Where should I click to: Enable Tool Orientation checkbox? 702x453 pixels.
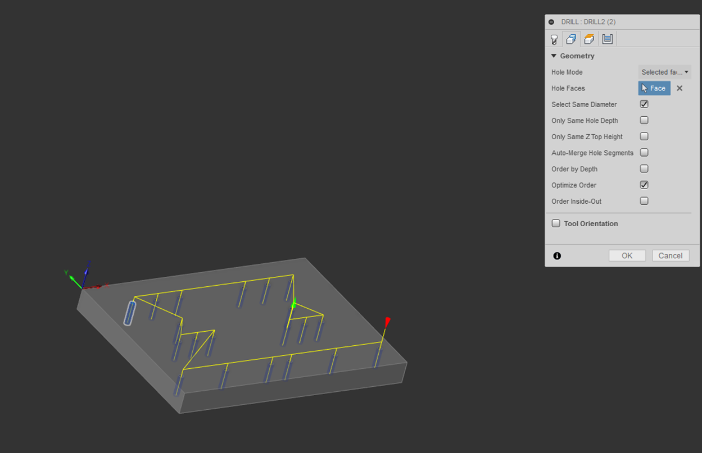pos(556,223)
